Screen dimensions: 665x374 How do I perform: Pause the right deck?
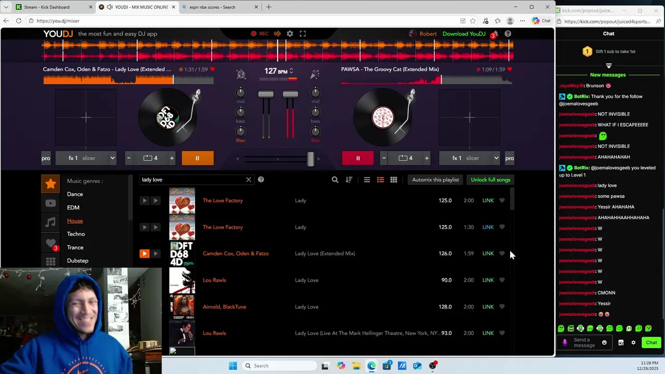(357, 158)
